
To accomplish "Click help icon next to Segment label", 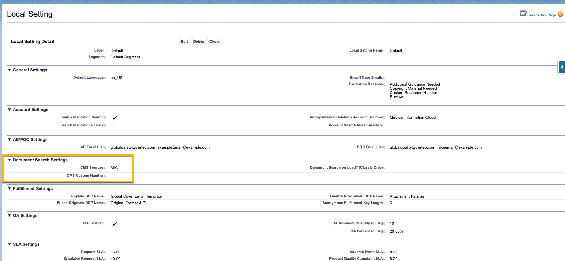I will tap(105, 57).
